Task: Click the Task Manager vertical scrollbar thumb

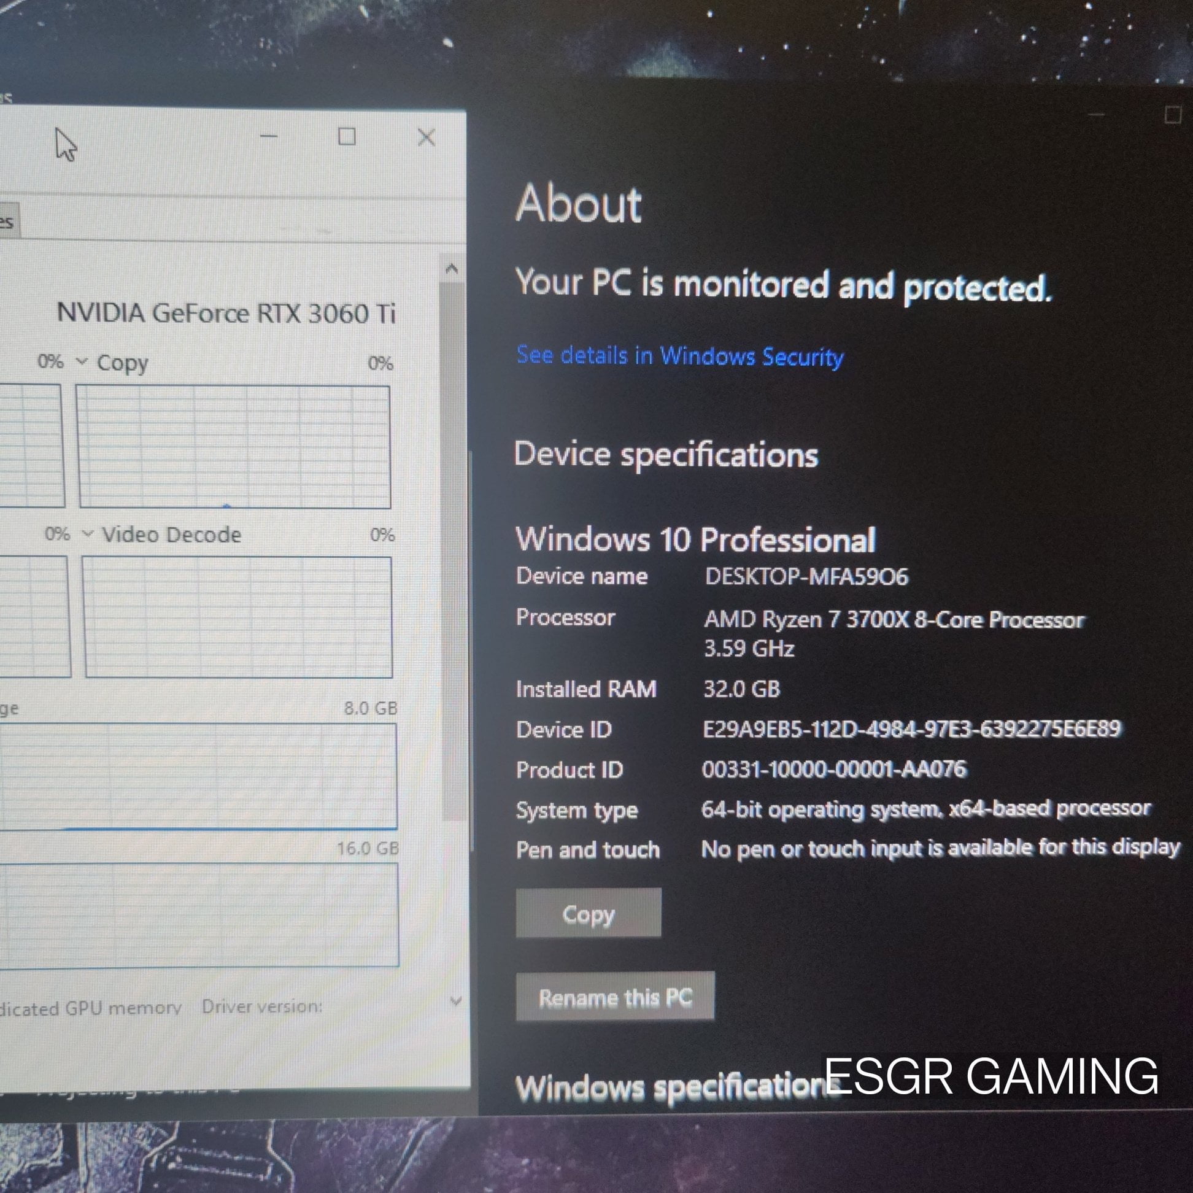Action: (454, 550)
